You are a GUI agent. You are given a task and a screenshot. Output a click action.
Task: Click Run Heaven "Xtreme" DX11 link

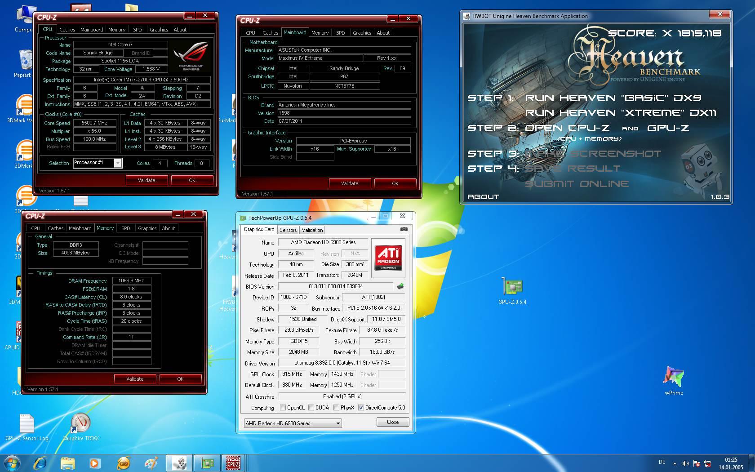621,113
